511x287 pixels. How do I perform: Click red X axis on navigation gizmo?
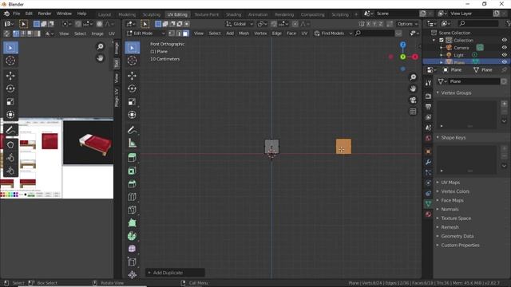415,57
